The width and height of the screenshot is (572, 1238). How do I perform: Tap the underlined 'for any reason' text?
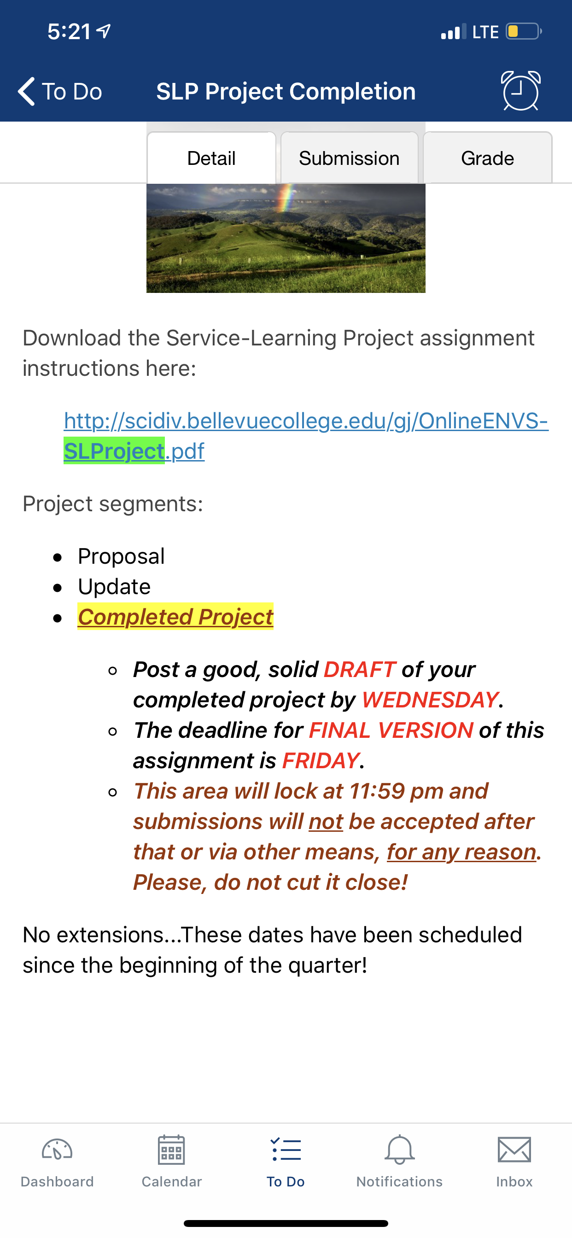(461, 852)
